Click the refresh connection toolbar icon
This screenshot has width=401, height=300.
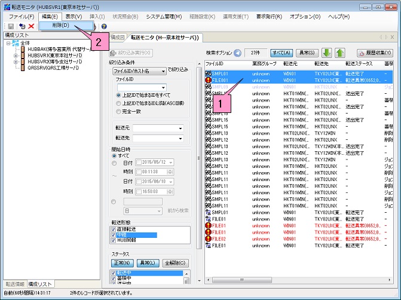[x=22, y=27]
